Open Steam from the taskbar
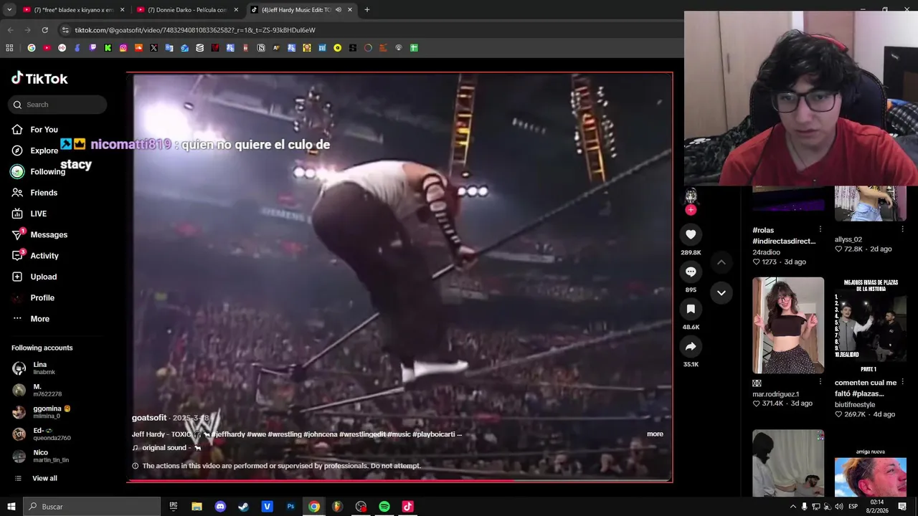The height and width of the screenshot is (516, 918). 243,507
